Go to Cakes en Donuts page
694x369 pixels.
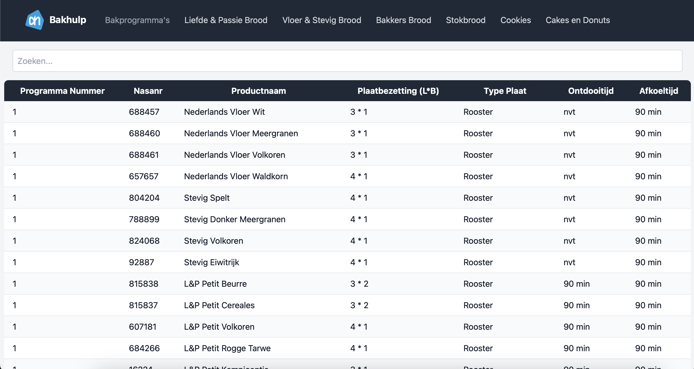point(578,20)
